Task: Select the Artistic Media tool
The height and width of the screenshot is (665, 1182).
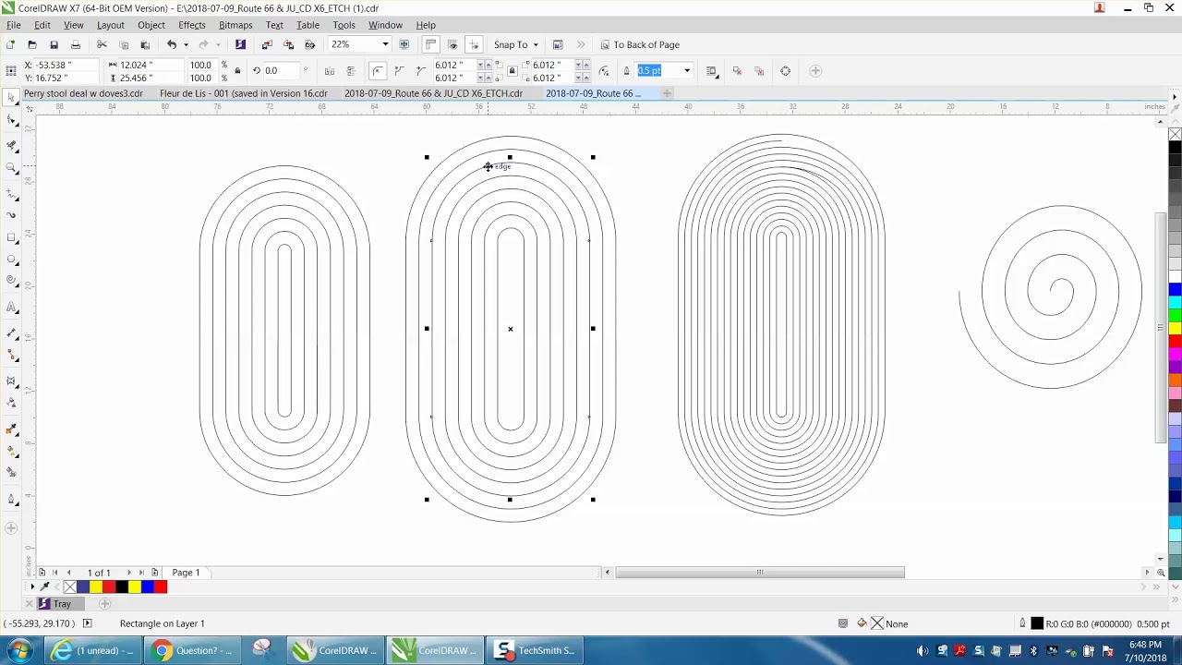Action: (x=11, y=215)
